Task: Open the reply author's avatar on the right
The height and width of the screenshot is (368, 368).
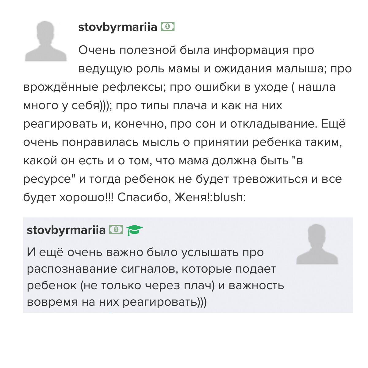Action: [x=317, y=244]
